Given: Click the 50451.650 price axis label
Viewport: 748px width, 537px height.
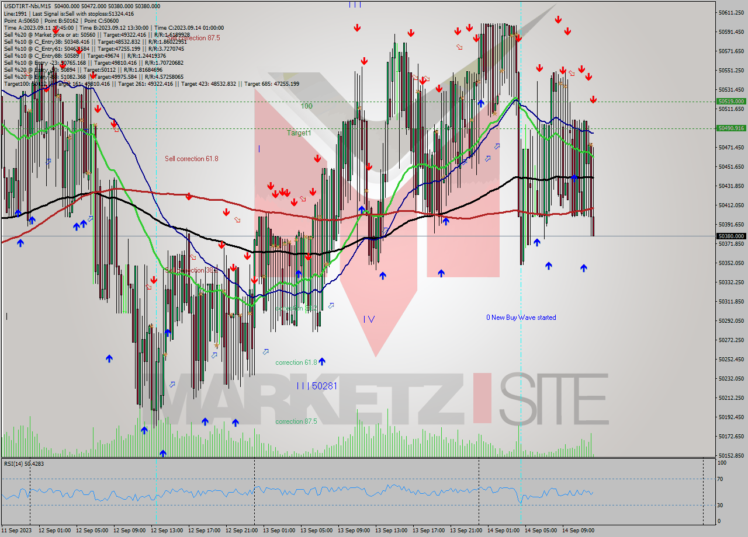Looking at the screenshot, I should click(732, 166).
